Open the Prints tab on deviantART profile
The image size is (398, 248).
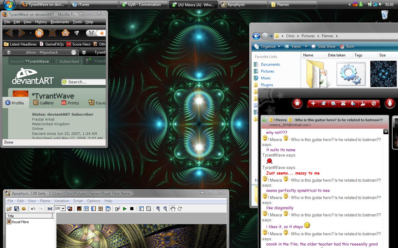pos(70,103)
